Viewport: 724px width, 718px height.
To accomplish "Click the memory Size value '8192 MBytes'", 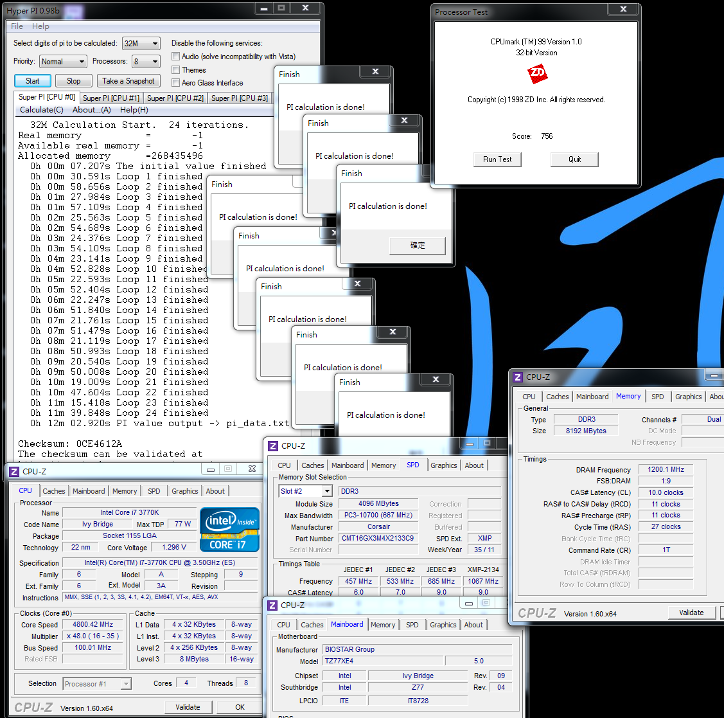I will coord(586,431).
